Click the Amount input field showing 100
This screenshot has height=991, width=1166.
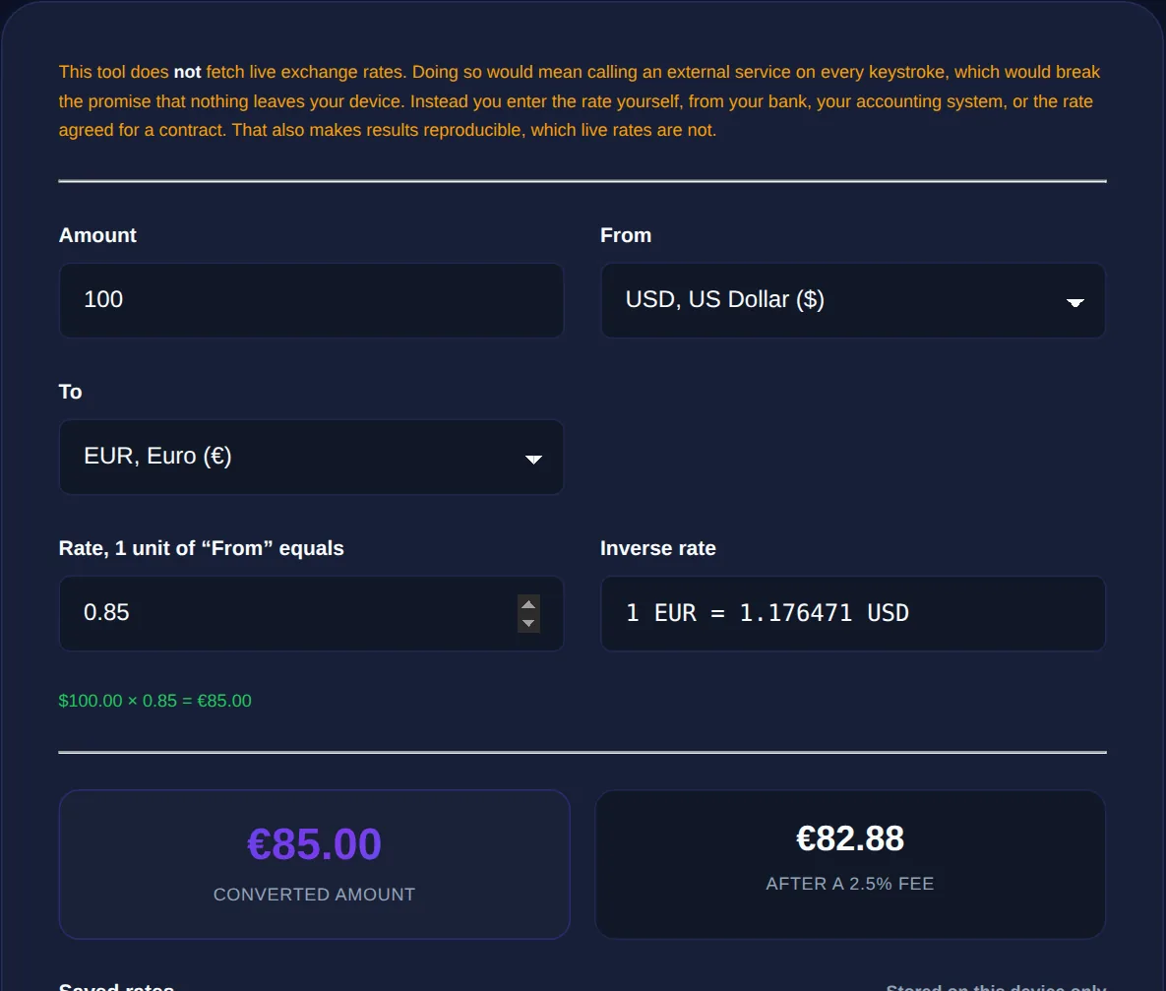[x=311, y=300]
